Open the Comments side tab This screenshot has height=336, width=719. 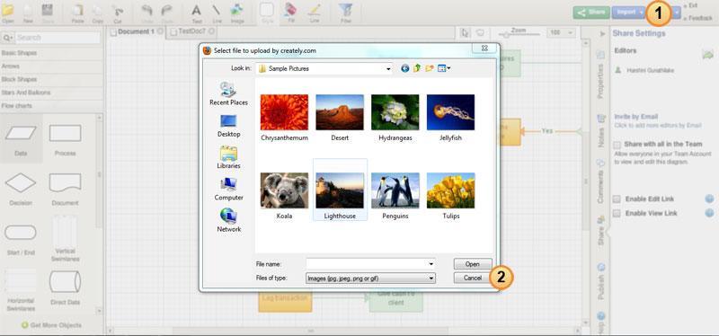click(600, 181)
